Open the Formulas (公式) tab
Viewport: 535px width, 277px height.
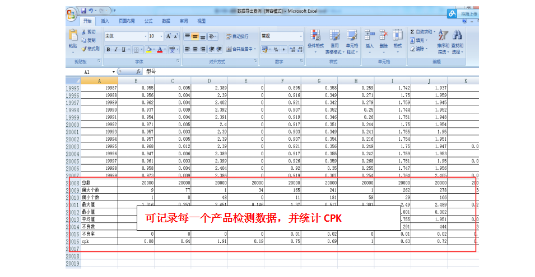148,21
